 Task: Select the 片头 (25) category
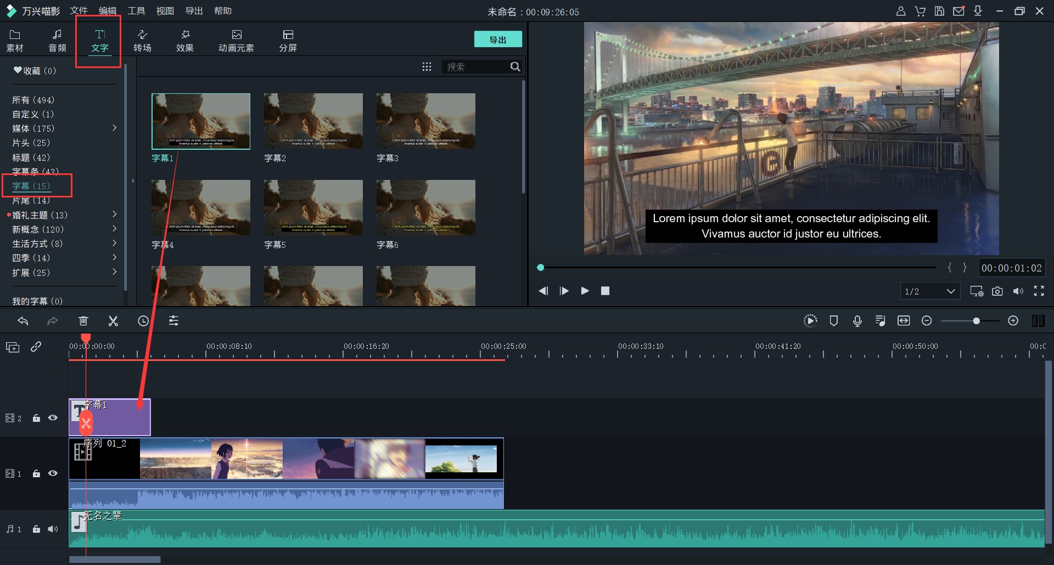tap(31, 143)
